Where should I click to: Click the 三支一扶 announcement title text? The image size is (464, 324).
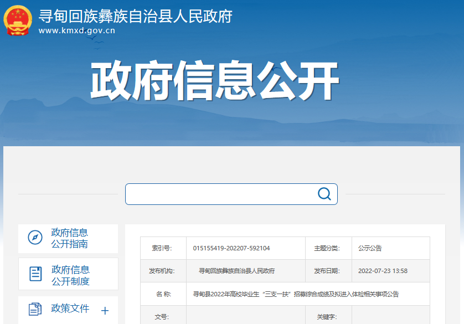point(295,294)
